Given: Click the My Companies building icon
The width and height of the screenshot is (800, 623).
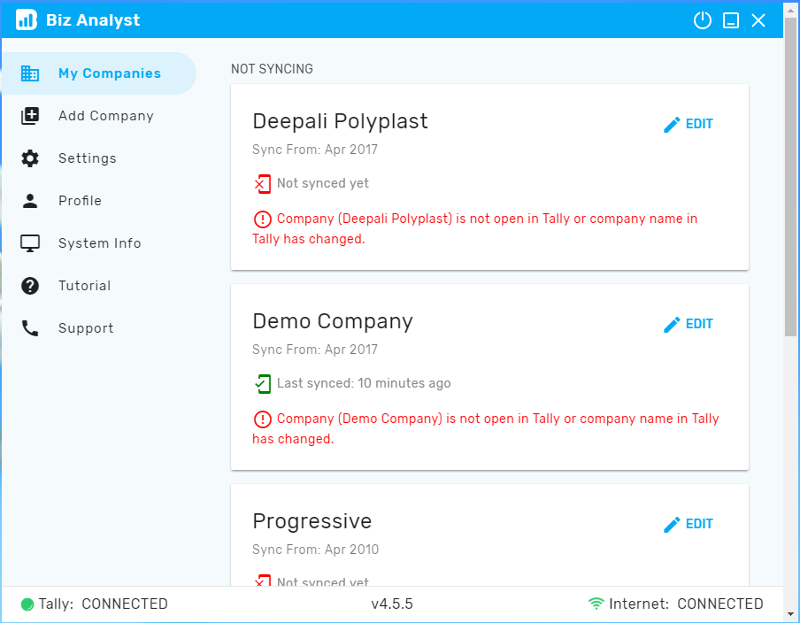Looking at the screenshot, I should click(x=30, y=73).
